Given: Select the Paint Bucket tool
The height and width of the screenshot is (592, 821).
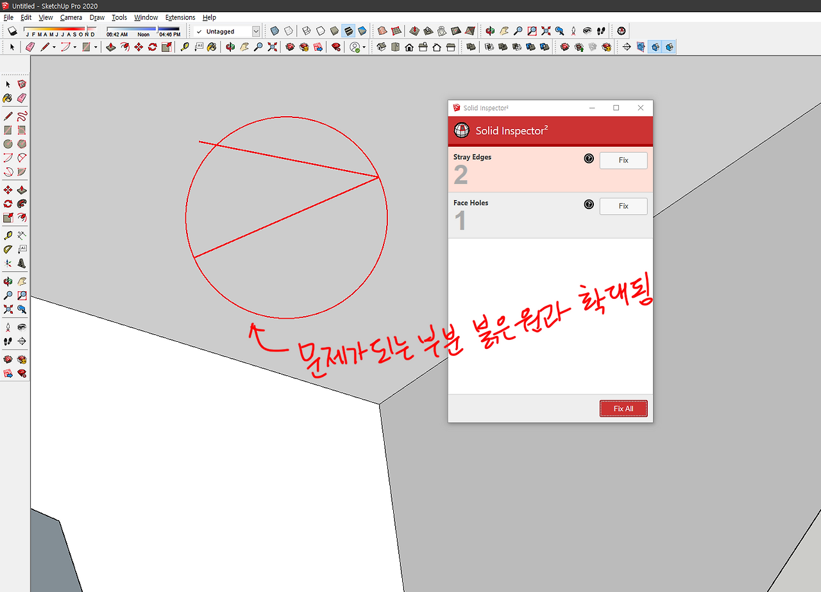Looking at the screenshot, I should 8,97.
